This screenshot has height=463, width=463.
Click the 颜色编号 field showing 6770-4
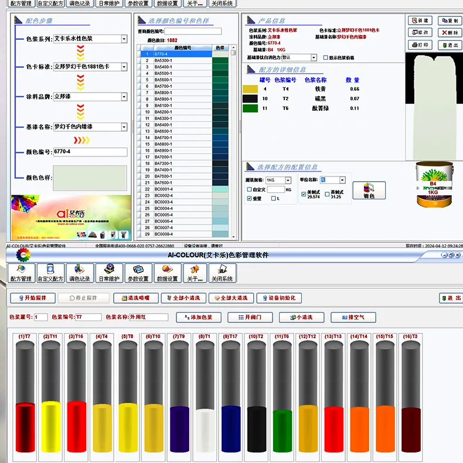[x=90, y=152]
